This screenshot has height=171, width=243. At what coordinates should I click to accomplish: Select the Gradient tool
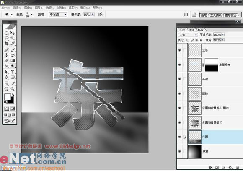point(13,60)
